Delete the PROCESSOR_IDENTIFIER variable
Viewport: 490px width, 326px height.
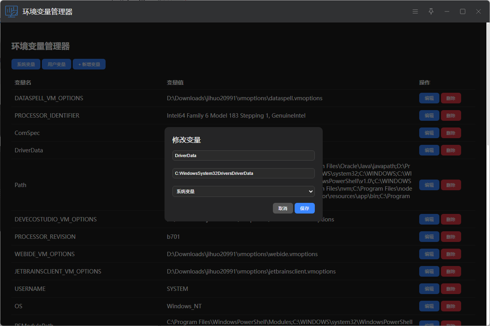(x=451, y=116)
